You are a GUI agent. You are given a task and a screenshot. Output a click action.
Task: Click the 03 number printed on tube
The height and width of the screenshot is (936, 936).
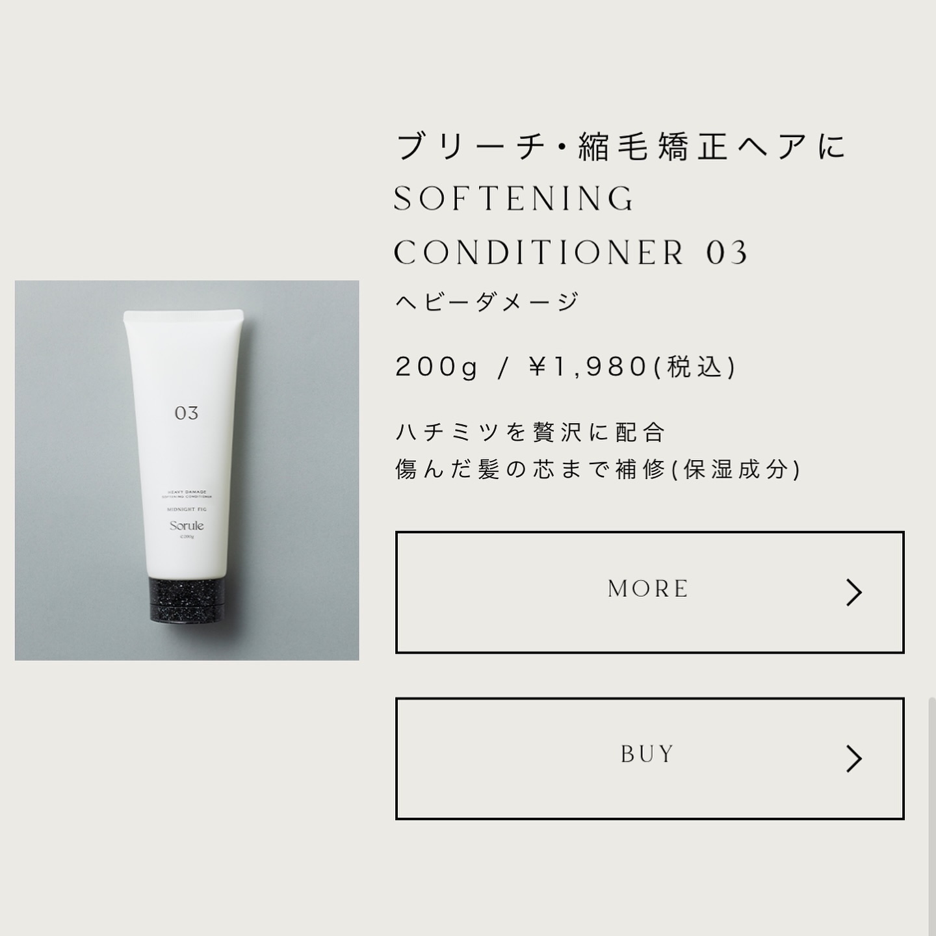(186, 413)
